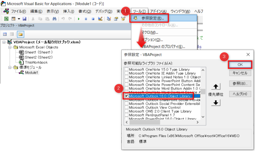Open the ファイル(F) menu
This screenshot has height=151, width=255.
(x=13, y=11)
